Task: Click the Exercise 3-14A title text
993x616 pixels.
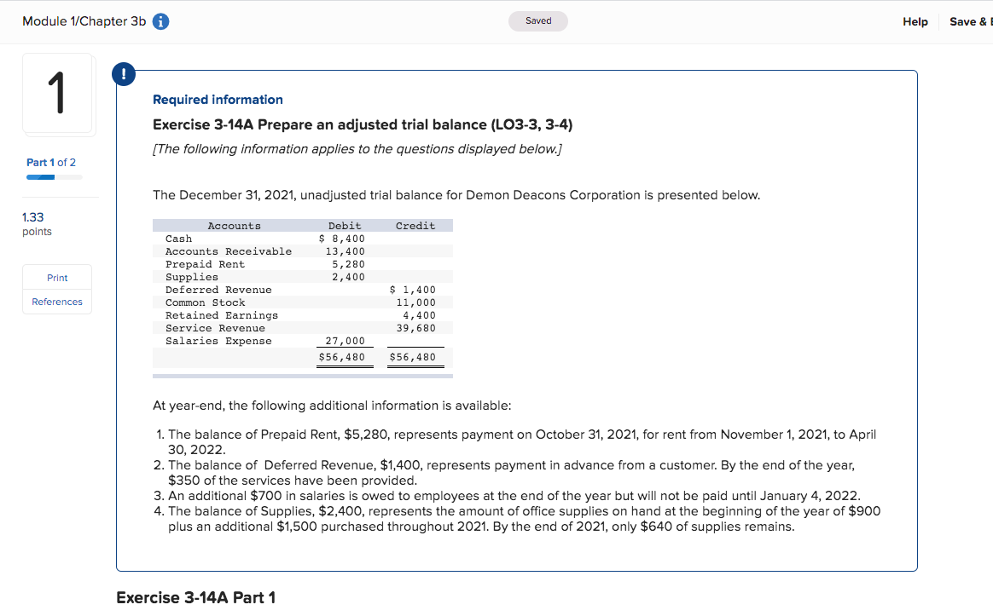Action: [x=361, y=124]
